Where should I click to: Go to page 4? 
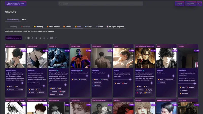pyautogui.click(x=40, y=38)
